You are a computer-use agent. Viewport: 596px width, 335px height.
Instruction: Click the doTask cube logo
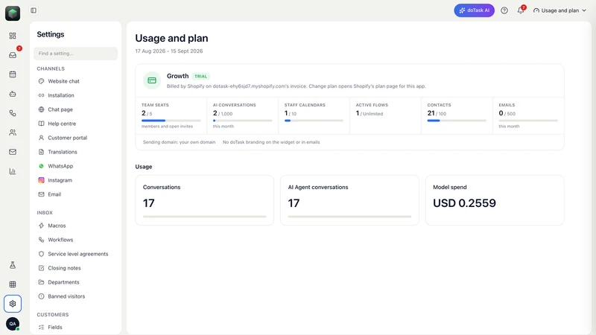pos(13,13)
